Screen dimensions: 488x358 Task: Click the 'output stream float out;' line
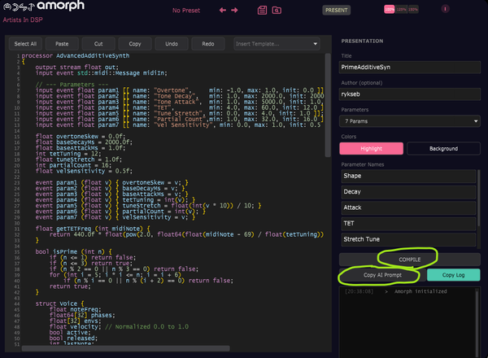[77, 68]
